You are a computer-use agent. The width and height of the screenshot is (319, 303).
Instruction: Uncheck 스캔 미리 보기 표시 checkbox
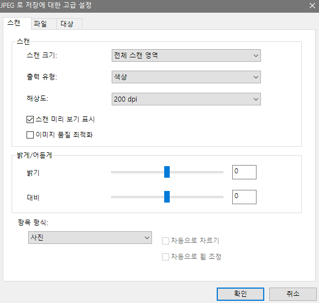pyautogui.click(x=30, y=119)
